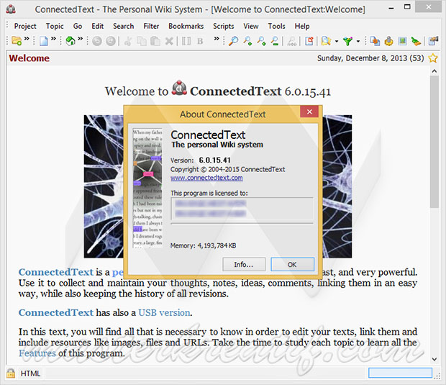The width and height of the screenshot is (446, 385).
Task: Click the search folder magnifier icon
Action: [326, 41]
